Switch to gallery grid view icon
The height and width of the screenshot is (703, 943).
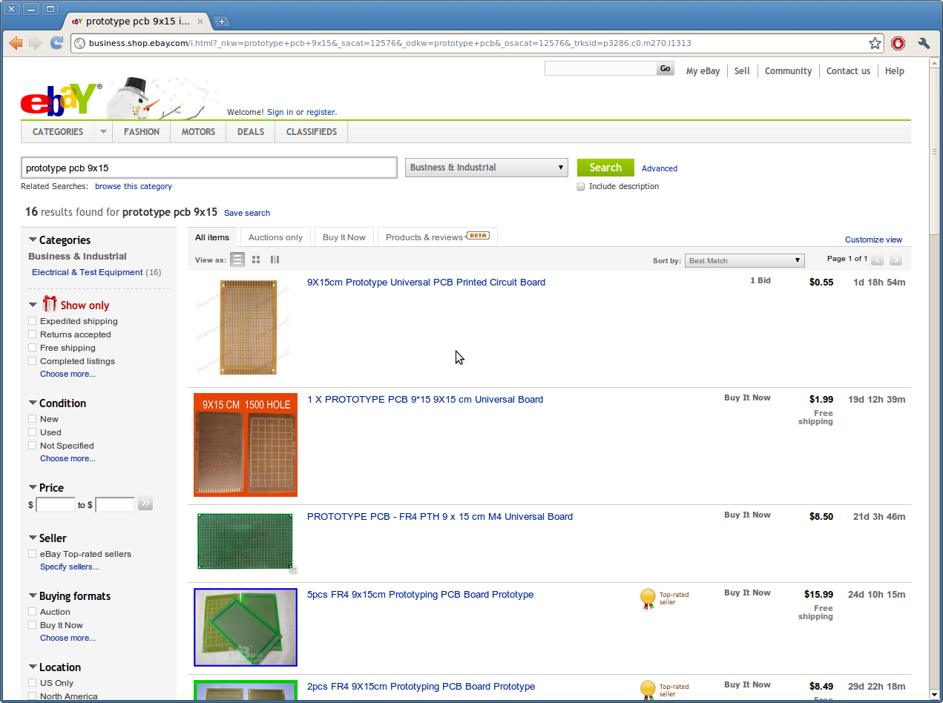click(256, 260)
